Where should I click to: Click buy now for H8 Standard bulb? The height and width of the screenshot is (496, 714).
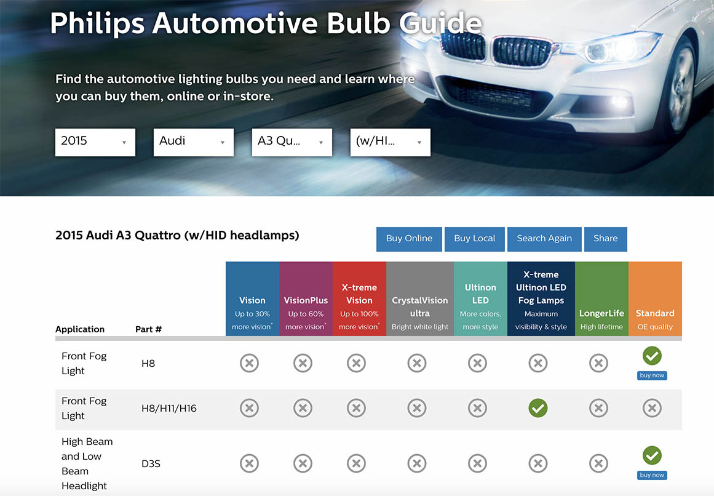click(652, 375)
